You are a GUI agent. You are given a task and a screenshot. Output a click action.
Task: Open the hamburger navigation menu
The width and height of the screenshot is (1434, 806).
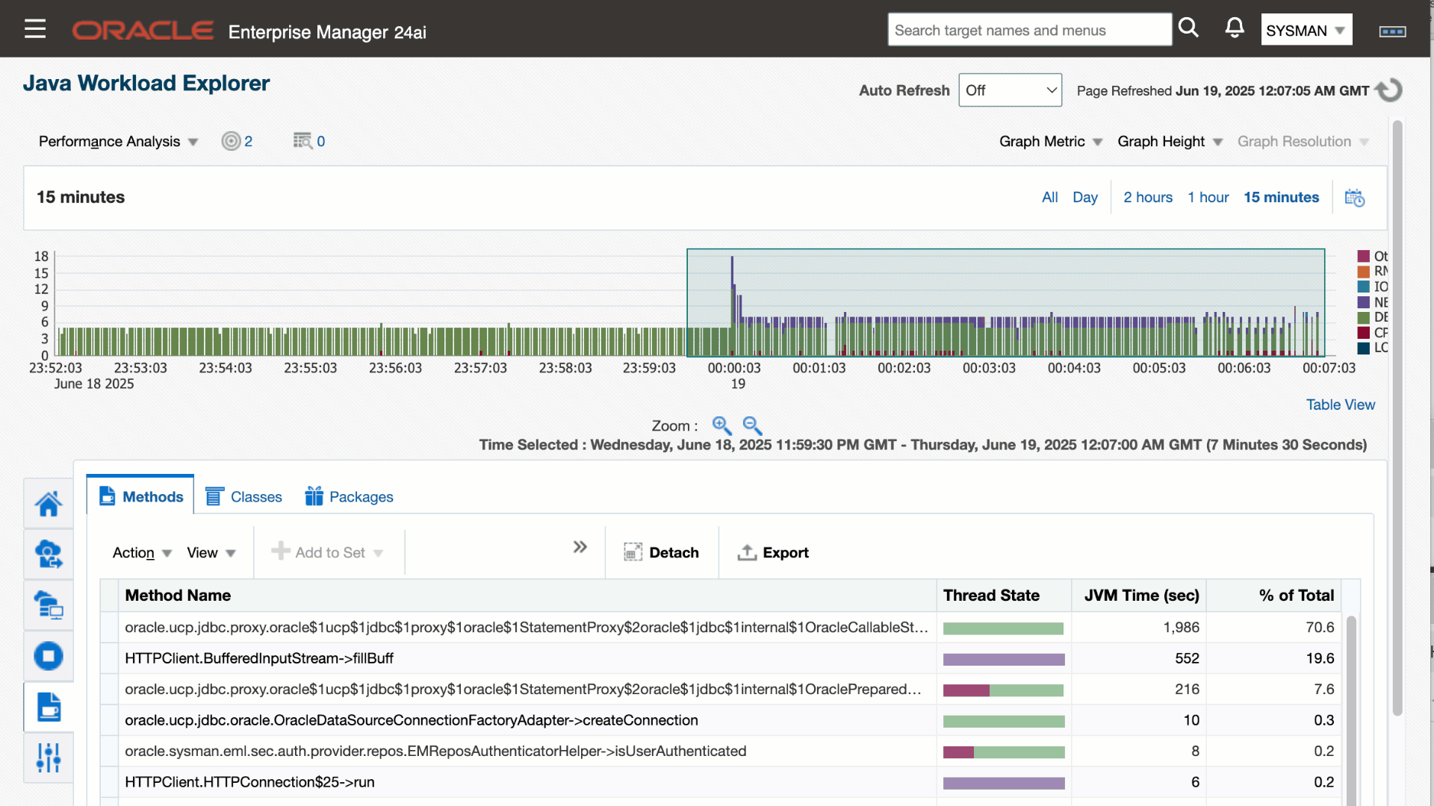click(35, 29)
